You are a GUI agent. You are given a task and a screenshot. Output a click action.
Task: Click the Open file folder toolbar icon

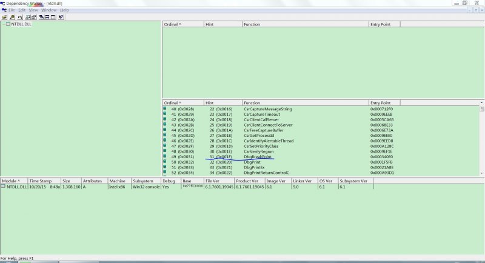point(5,17)
